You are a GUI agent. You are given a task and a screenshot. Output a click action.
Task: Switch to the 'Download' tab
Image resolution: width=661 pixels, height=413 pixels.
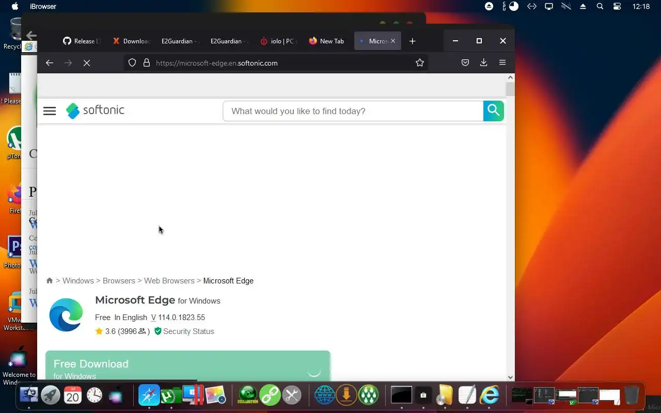pos(132,41)
